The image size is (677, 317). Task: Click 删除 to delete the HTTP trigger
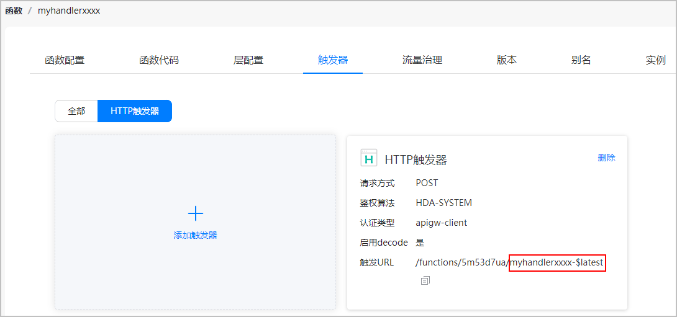(606, 158)
